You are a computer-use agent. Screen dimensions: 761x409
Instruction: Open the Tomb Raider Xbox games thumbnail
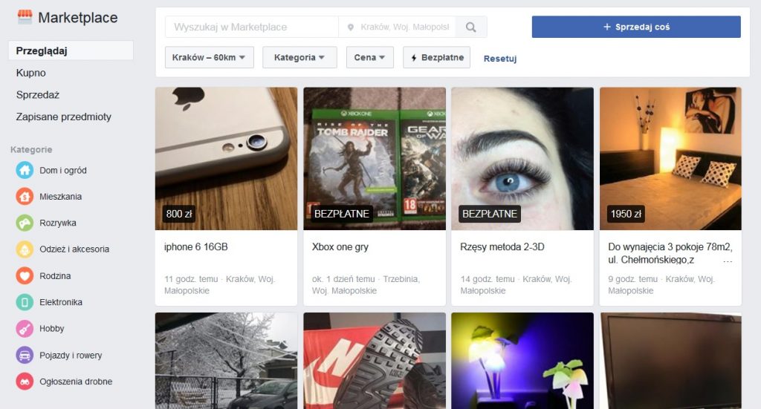click(375, 158)
